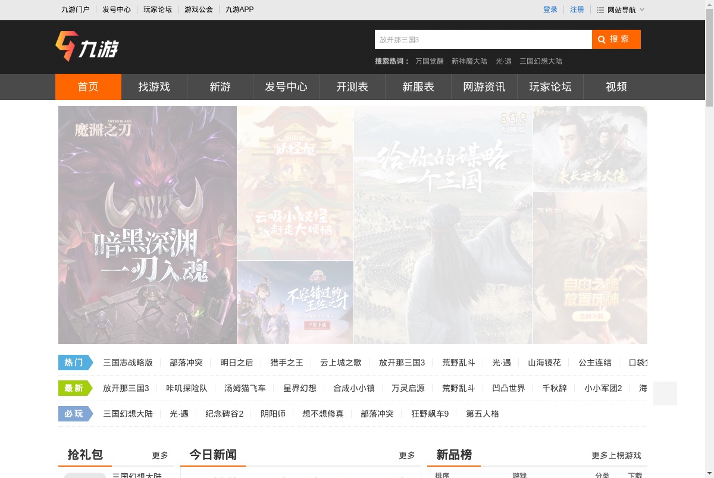Open 阴阳师 in 必玩 row
Screen dimensions: 714x478
[273, 414]
